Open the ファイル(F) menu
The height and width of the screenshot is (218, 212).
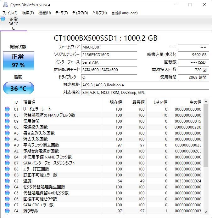(x=10, y=13)
